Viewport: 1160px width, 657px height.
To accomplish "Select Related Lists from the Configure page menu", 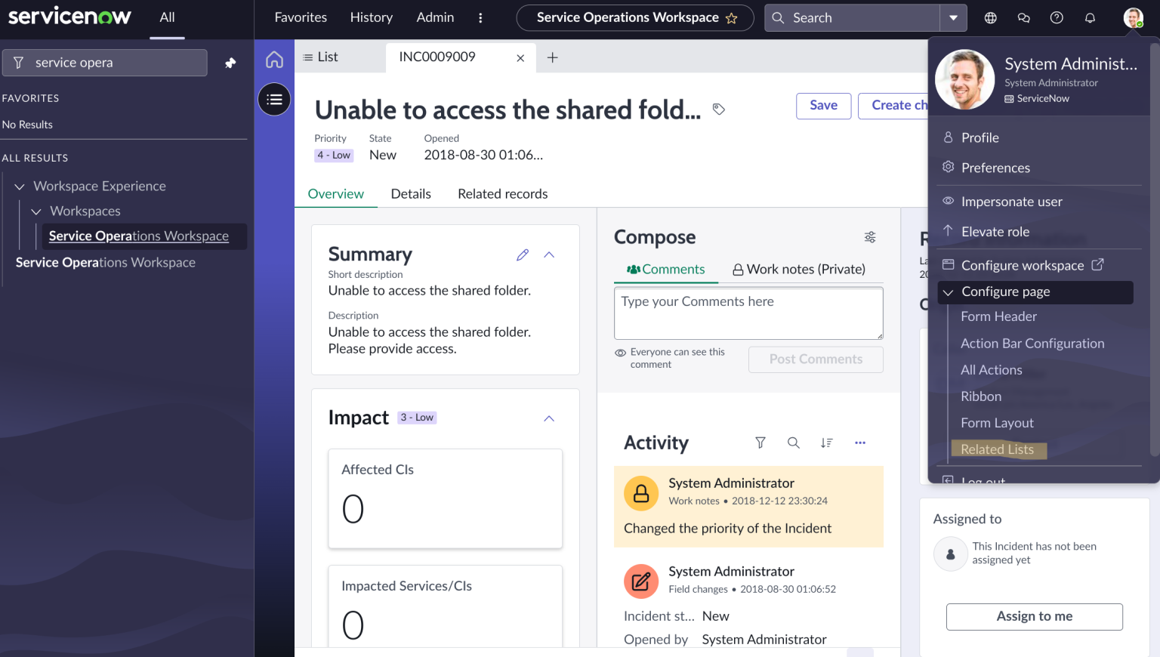I will (997, 449).
